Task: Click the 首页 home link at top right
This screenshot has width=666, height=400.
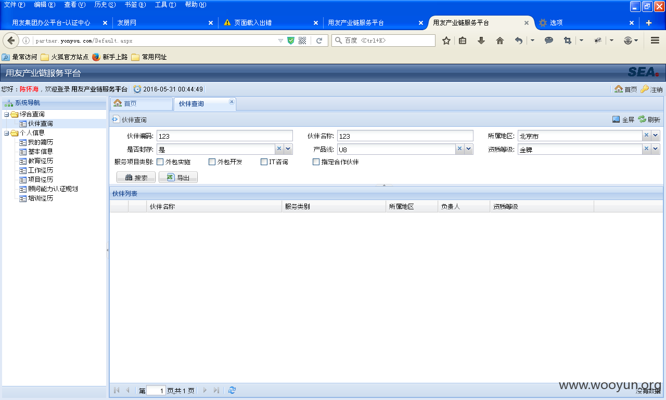Action: [x=625, y=89]
